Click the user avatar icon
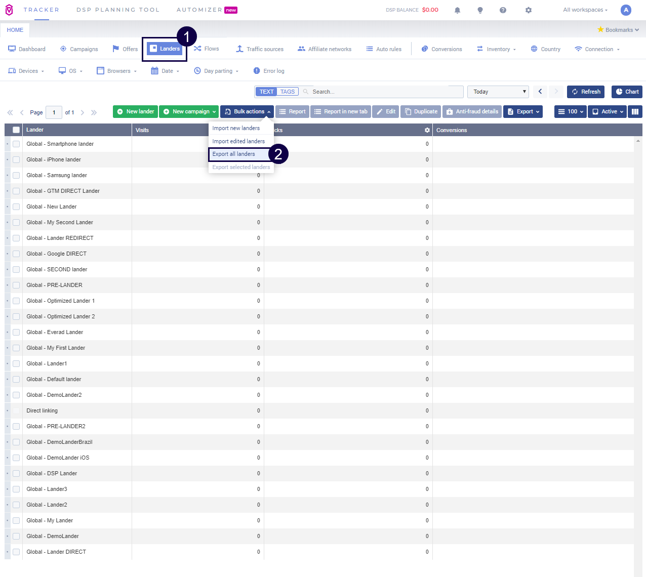Viewport: 646px width, 577px height. point(626,10)
